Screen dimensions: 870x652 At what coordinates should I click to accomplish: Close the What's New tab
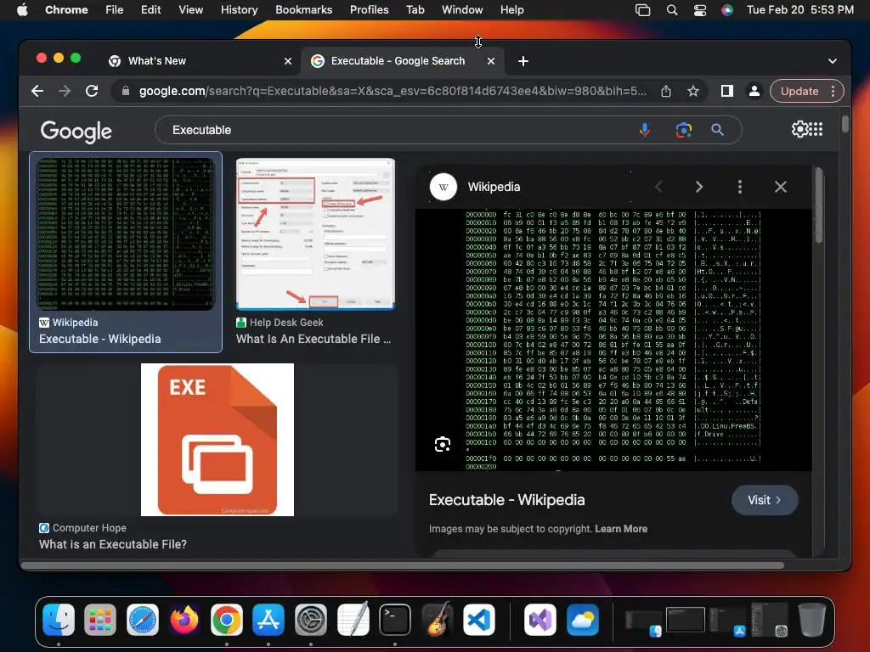tap(288, 61)
